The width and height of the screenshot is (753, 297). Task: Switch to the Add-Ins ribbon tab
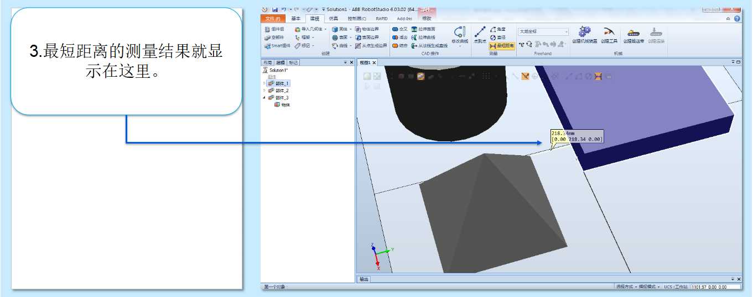[404, 19]
